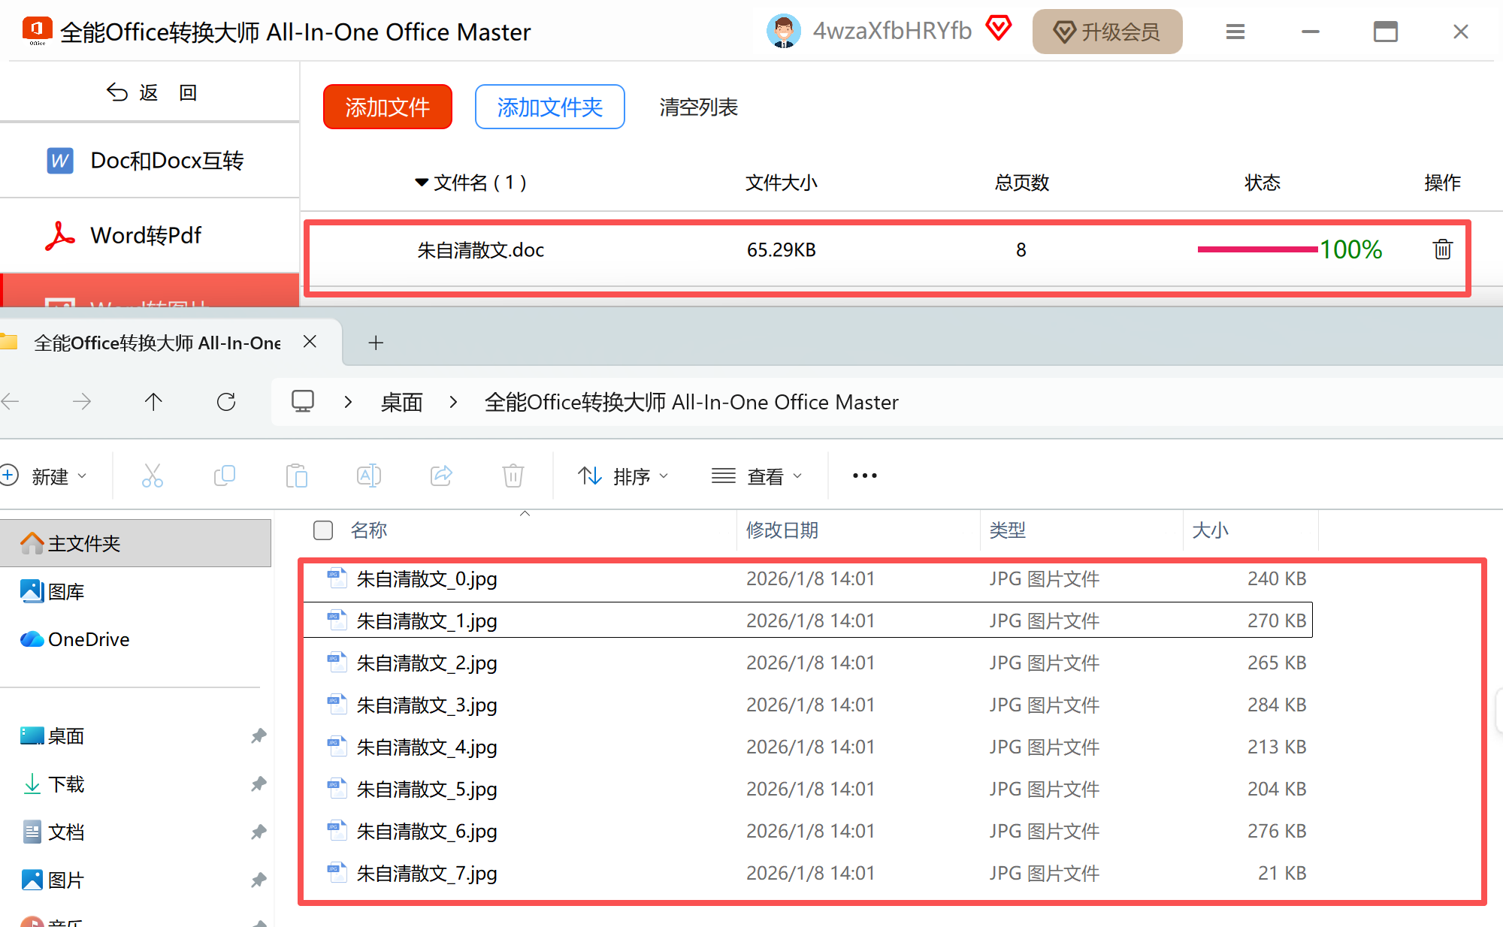
Task: Click the Explorer delete trash icon
Action: [x=513, y=476]
